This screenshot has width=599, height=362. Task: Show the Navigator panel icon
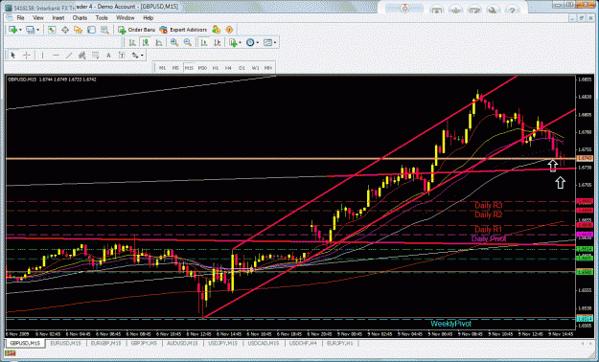coord(78,30)
